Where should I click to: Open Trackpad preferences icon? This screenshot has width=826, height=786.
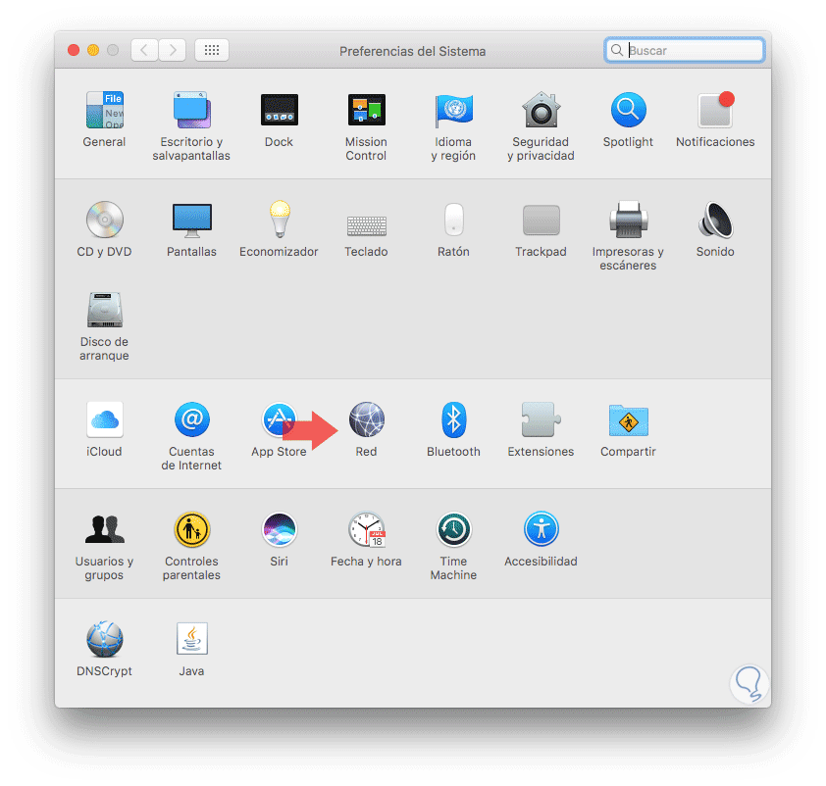[x=541, y=220]
